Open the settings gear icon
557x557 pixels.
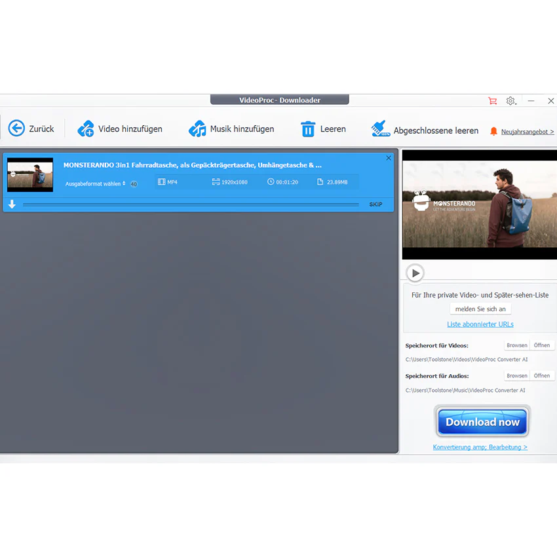[511, 101]
